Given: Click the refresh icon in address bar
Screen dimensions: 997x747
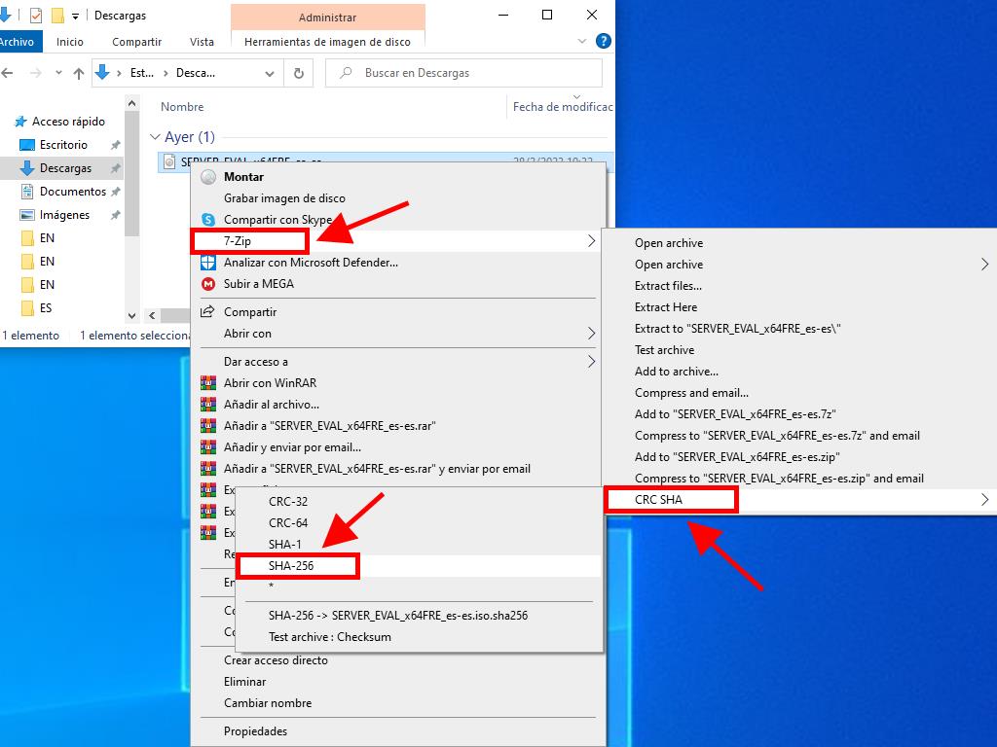Looking at the screenshot, I should 299,73.
